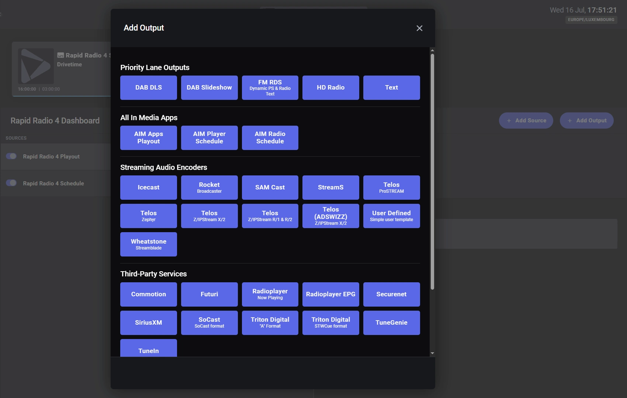627x398 pixels.
Task: Select SiriusXM output
Action: 149,323
